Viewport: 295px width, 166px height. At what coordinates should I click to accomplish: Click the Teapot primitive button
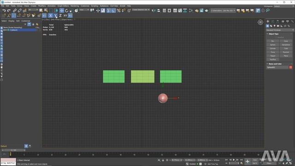coord(272,56)
